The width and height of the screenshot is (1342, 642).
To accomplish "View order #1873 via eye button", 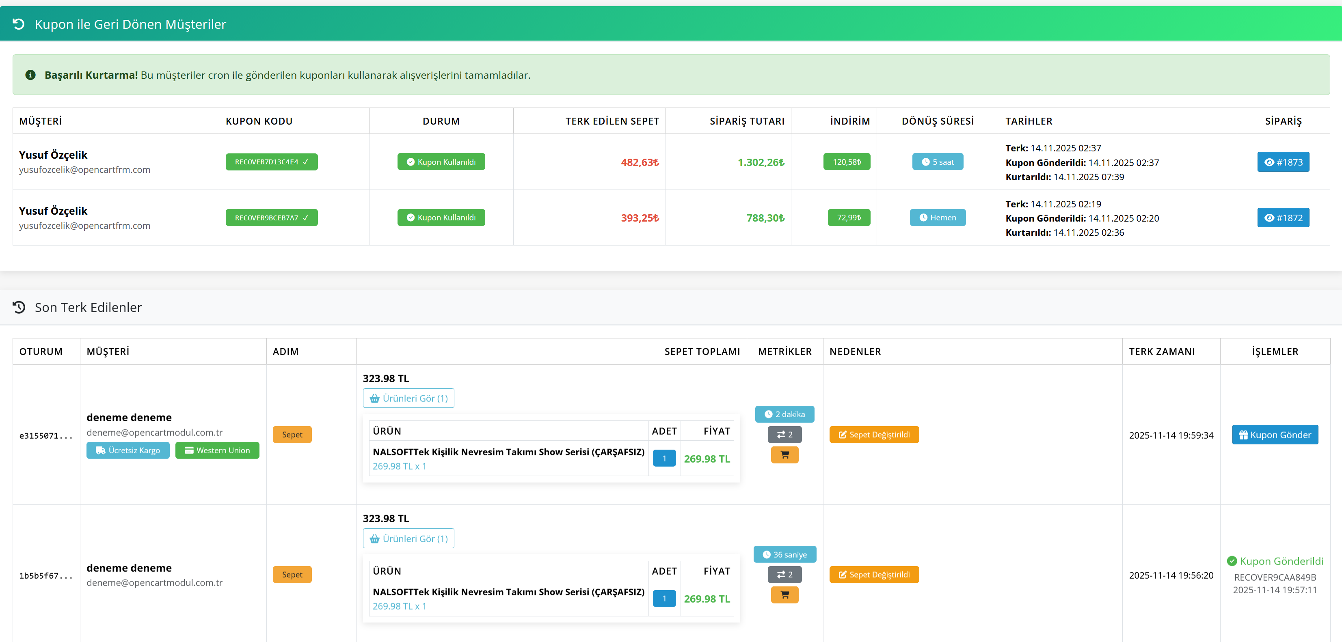I will [1283, 162].
